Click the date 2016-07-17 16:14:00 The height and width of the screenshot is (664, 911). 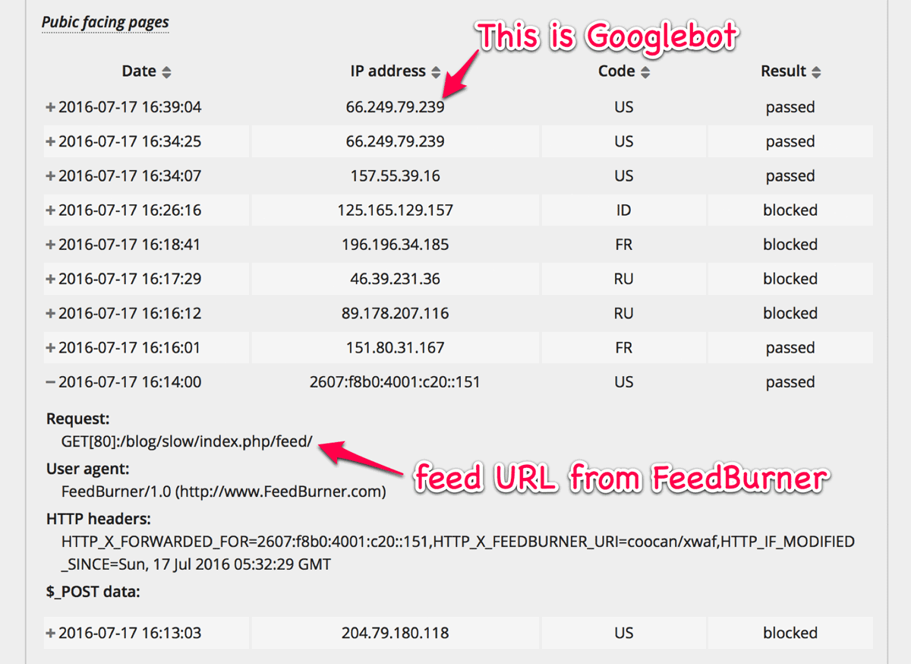tap(130, 382)
